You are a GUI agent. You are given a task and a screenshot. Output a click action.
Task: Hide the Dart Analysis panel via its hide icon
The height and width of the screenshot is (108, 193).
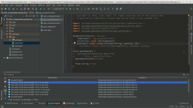tap(188, 74)
